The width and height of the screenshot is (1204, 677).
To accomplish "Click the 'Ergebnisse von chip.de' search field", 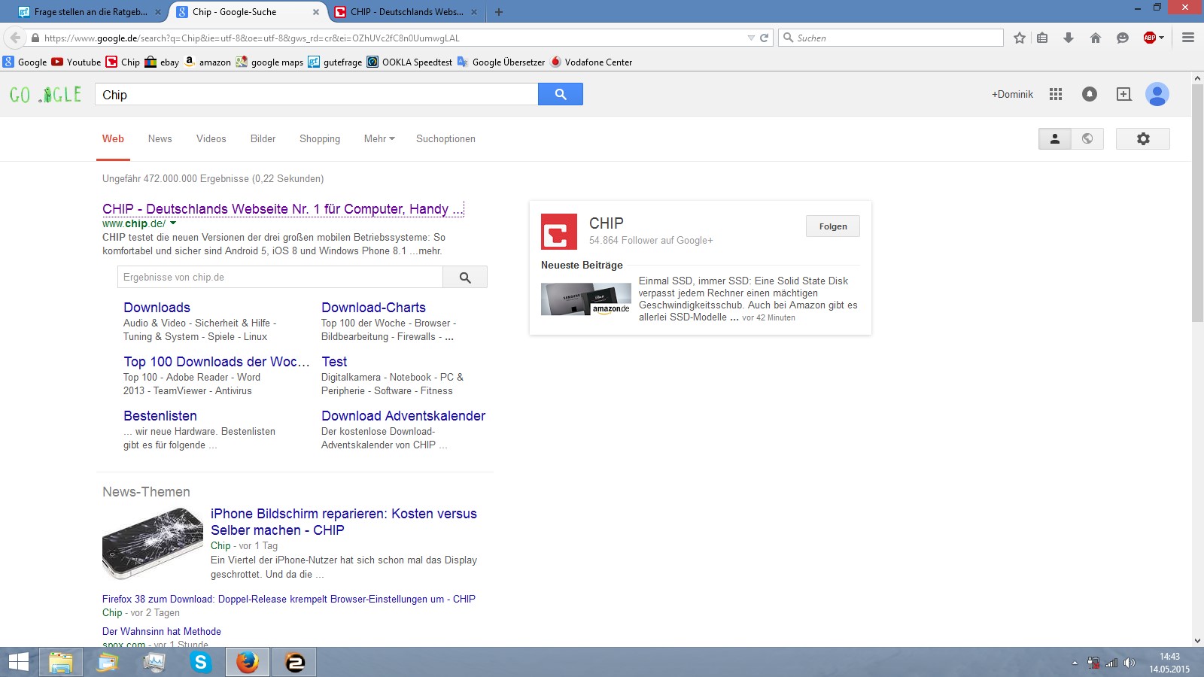I will (x=280, y=277).
